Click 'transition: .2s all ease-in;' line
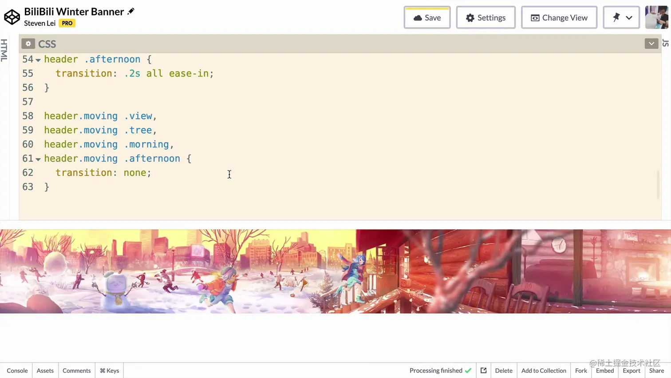 (134, 73)
